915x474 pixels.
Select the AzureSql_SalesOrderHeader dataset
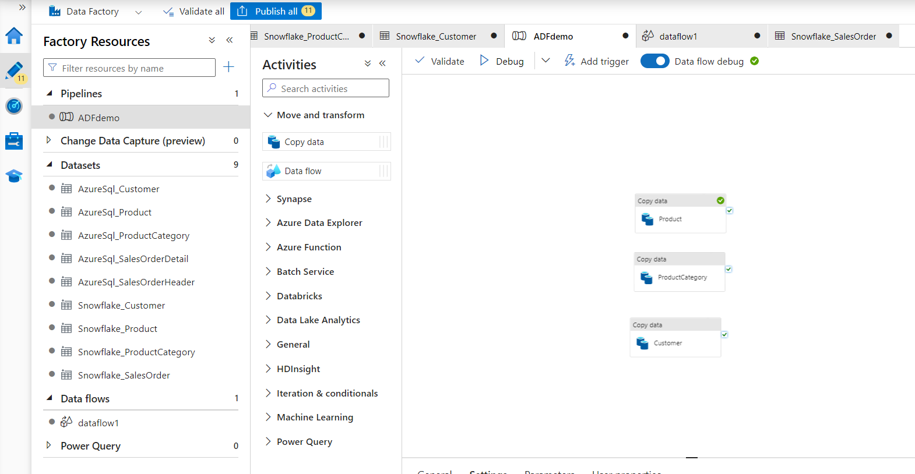[x=136, y=282]
